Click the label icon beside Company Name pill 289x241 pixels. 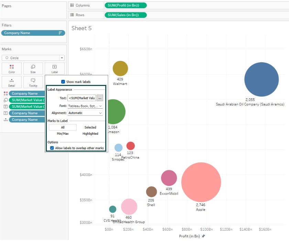(x=6, y=113)
